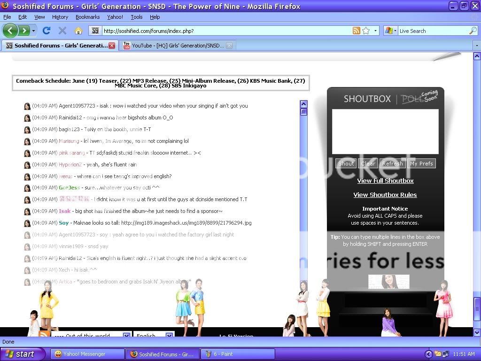Click the S9 site icon in address bar
The height and width of the screenshot is (361, 481).
(x=95, y=31)
